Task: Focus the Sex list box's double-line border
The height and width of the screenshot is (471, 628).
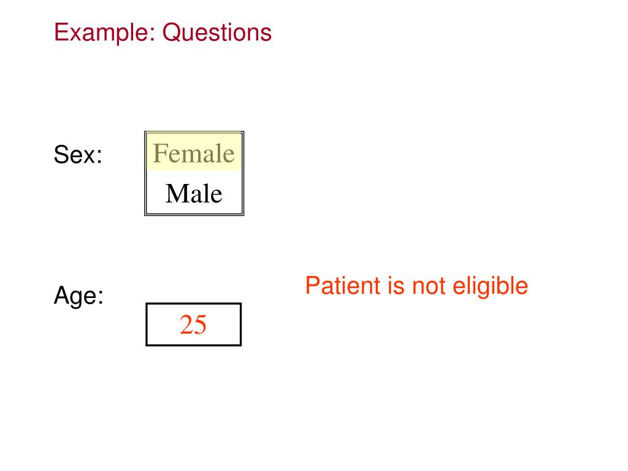Action: (146, 184)
